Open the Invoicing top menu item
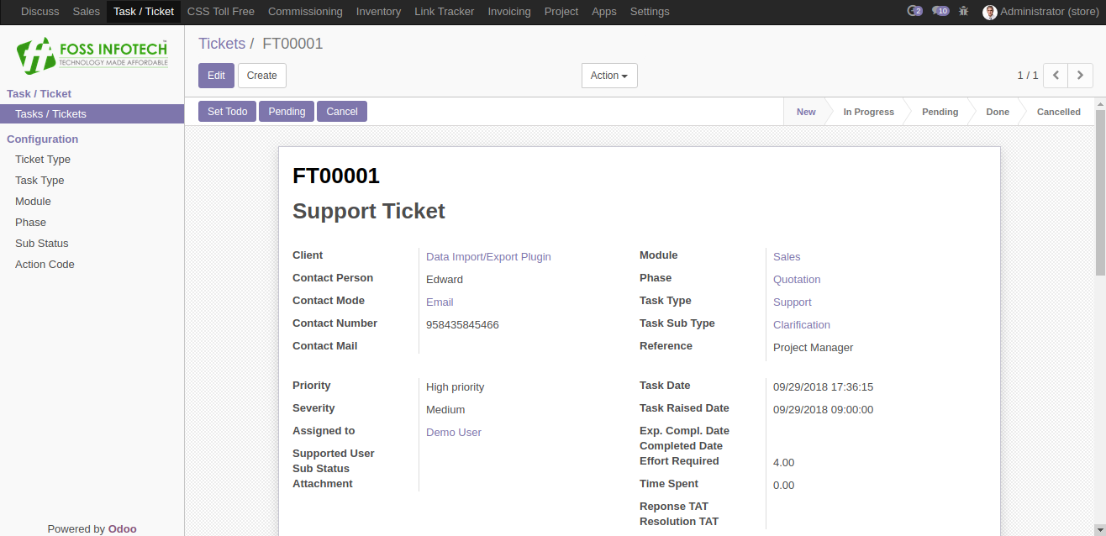The image size is (1106, 536). [x=509, y=12]
